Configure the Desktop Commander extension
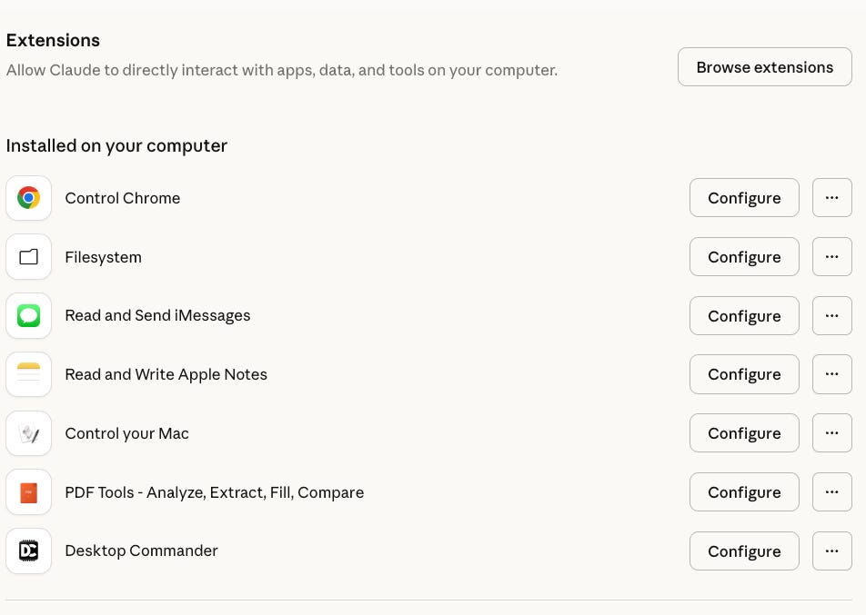 (x=744, y=551)
